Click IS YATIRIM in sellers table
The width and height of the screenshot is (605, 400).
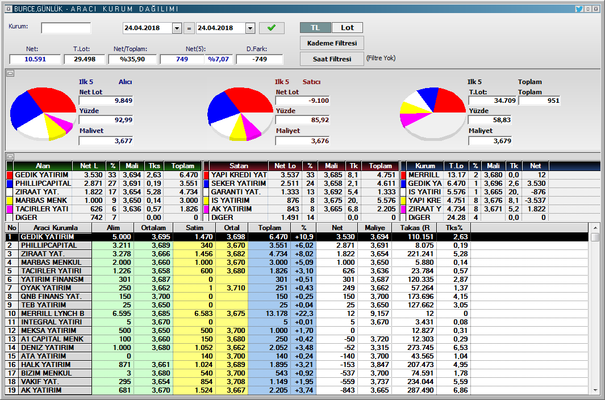click(230, 201)
